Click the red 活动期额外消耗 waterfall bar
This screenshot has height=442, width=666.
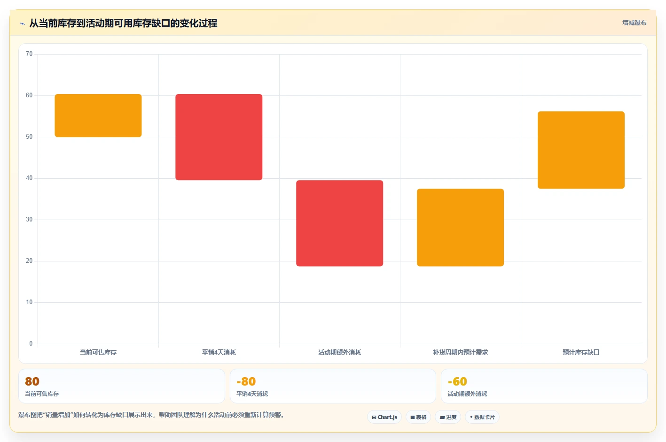(340, 223)
